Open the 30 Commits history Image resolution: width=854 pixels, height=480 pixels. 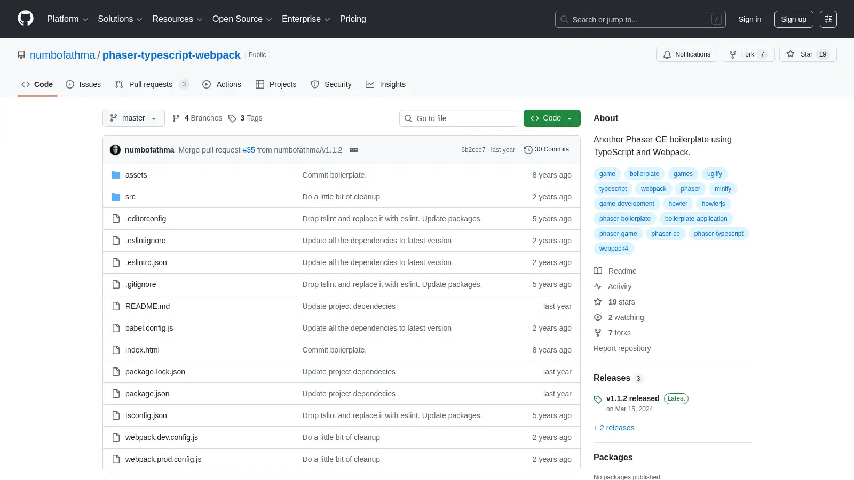(x=547, y=149)
